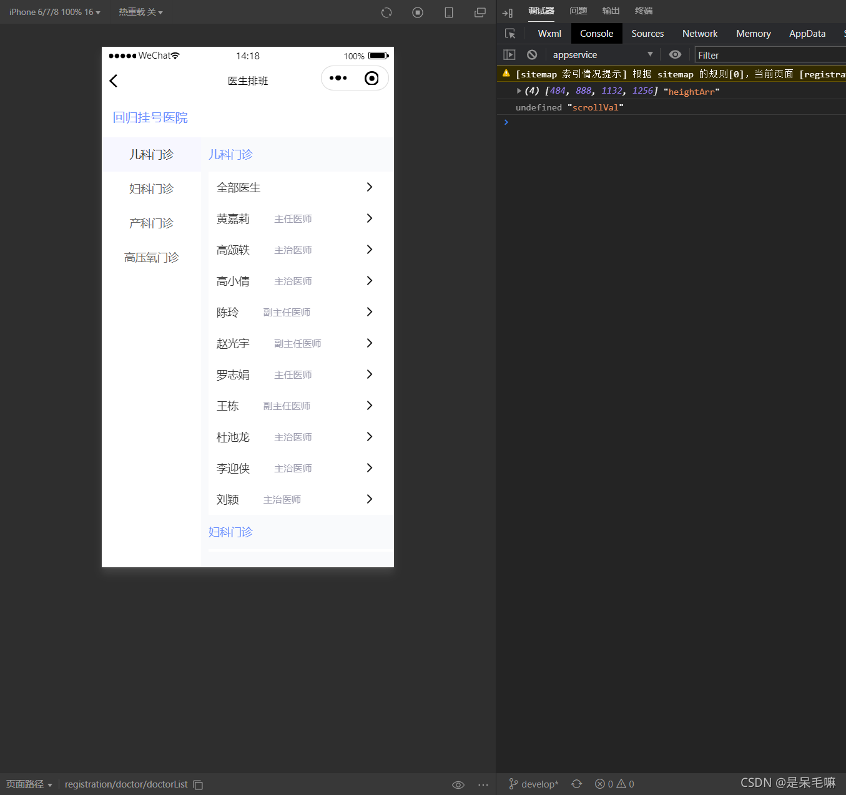
Task: Select 产科门诊 in the left menu
Action: coord(151,223)
